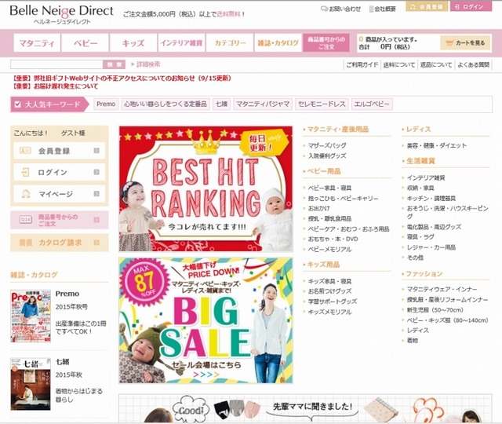Expand the マタニティ・産後用品 category heading

[x=336, y=129]
